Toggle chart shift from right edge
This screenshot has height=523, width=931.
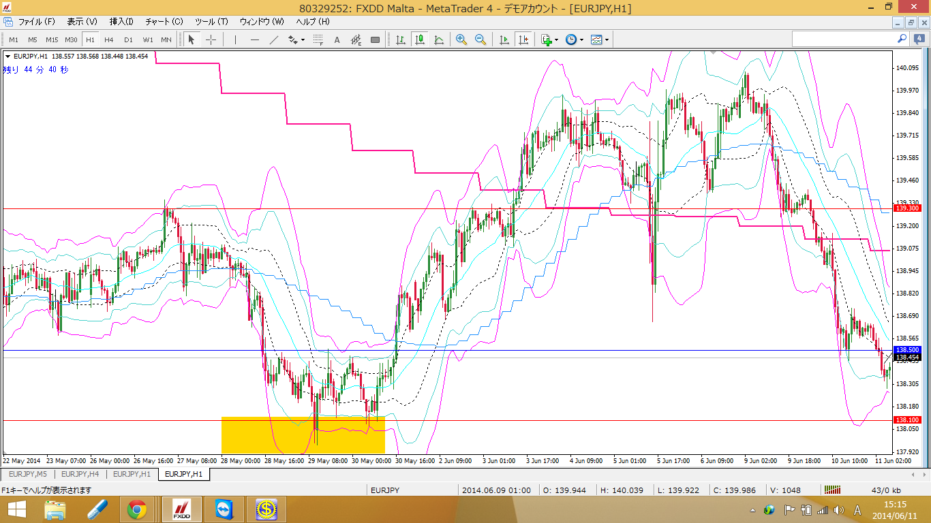[523, 39]
